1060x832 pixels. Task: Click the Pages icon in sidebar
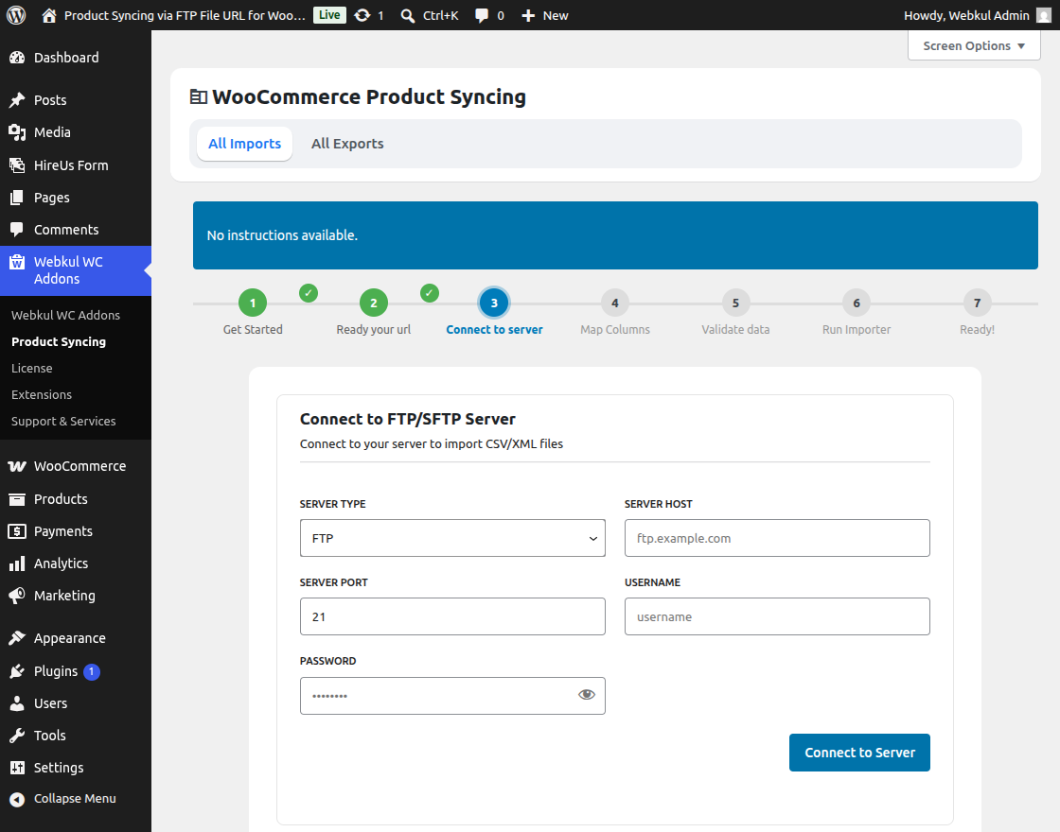[17, 198]
